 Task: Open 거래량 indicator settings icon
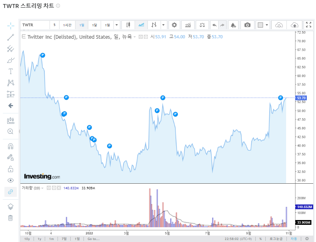pos(54,188)
